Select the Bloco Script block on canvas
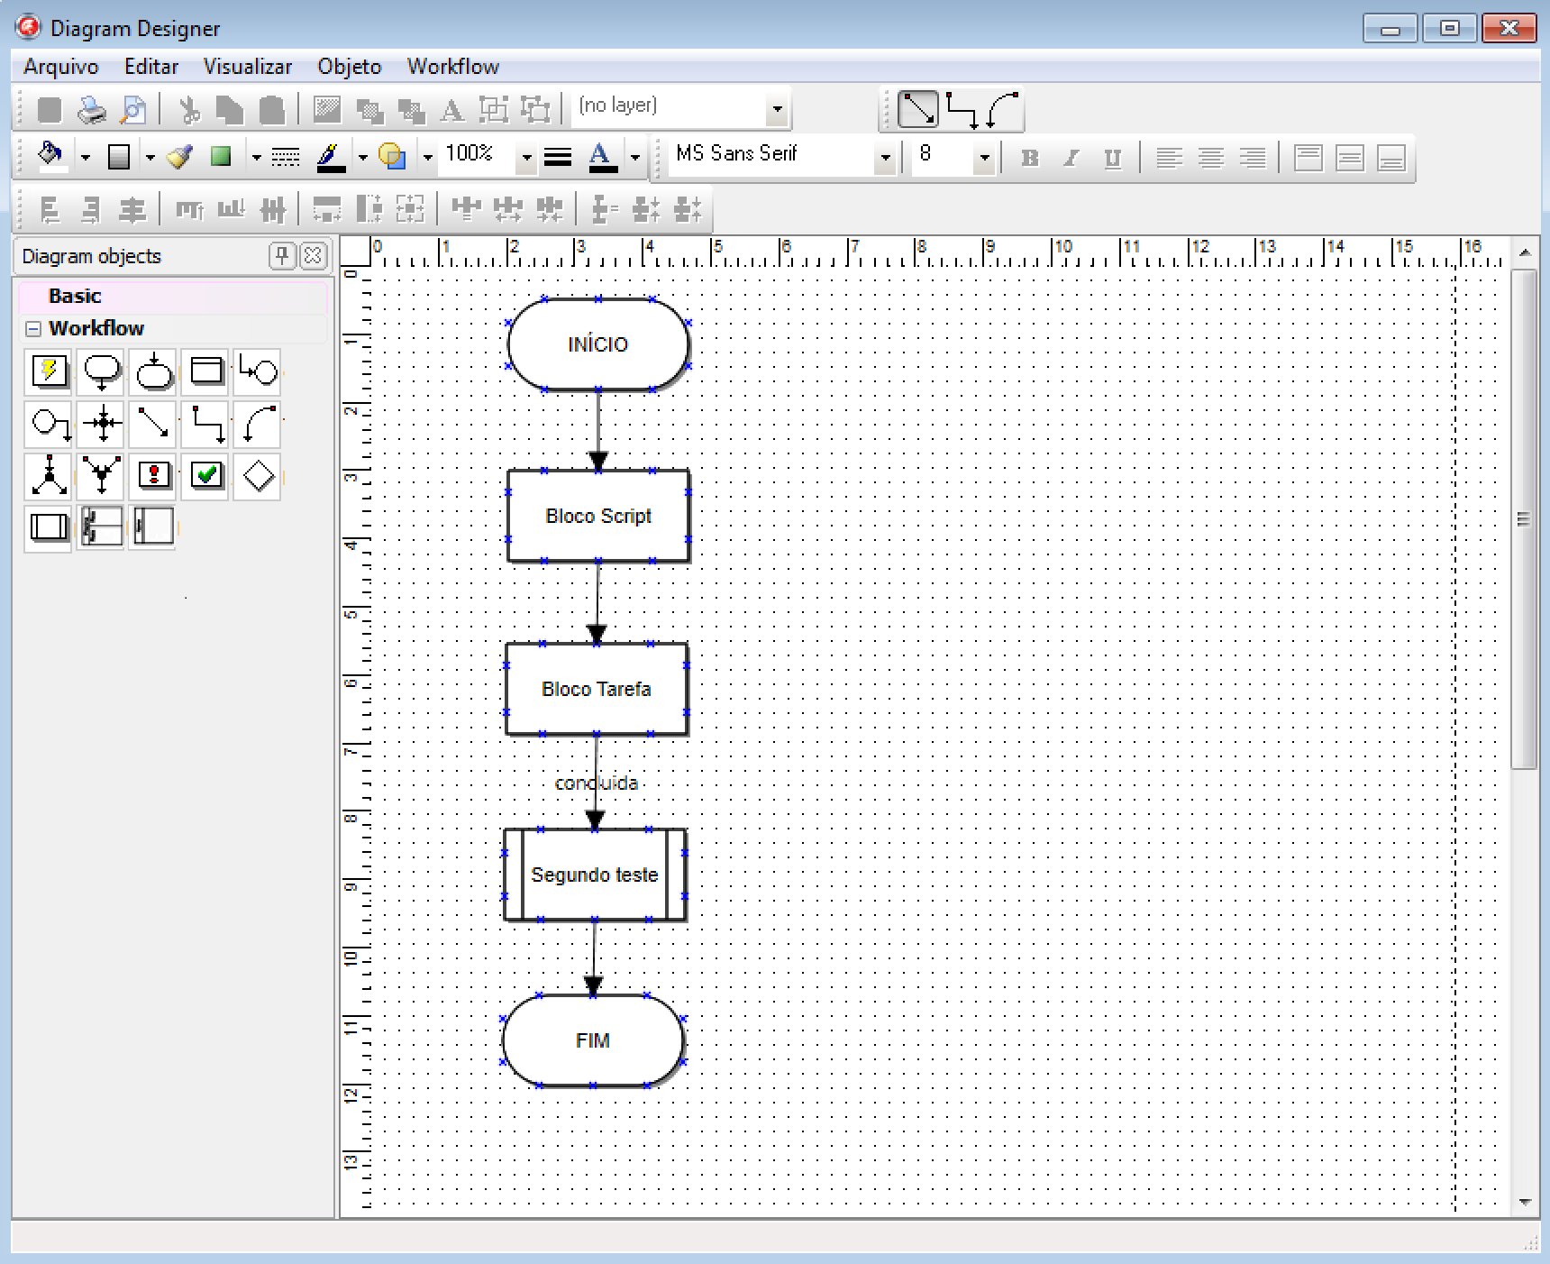This screenshot has height=1264, width=1550. click(x=597, y=516)
